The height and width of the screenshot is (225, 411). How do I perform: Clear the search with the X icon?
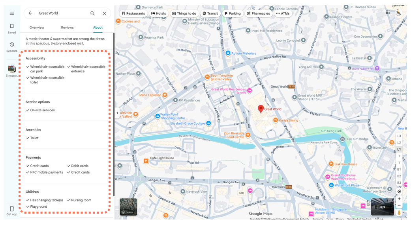point(104,13)
